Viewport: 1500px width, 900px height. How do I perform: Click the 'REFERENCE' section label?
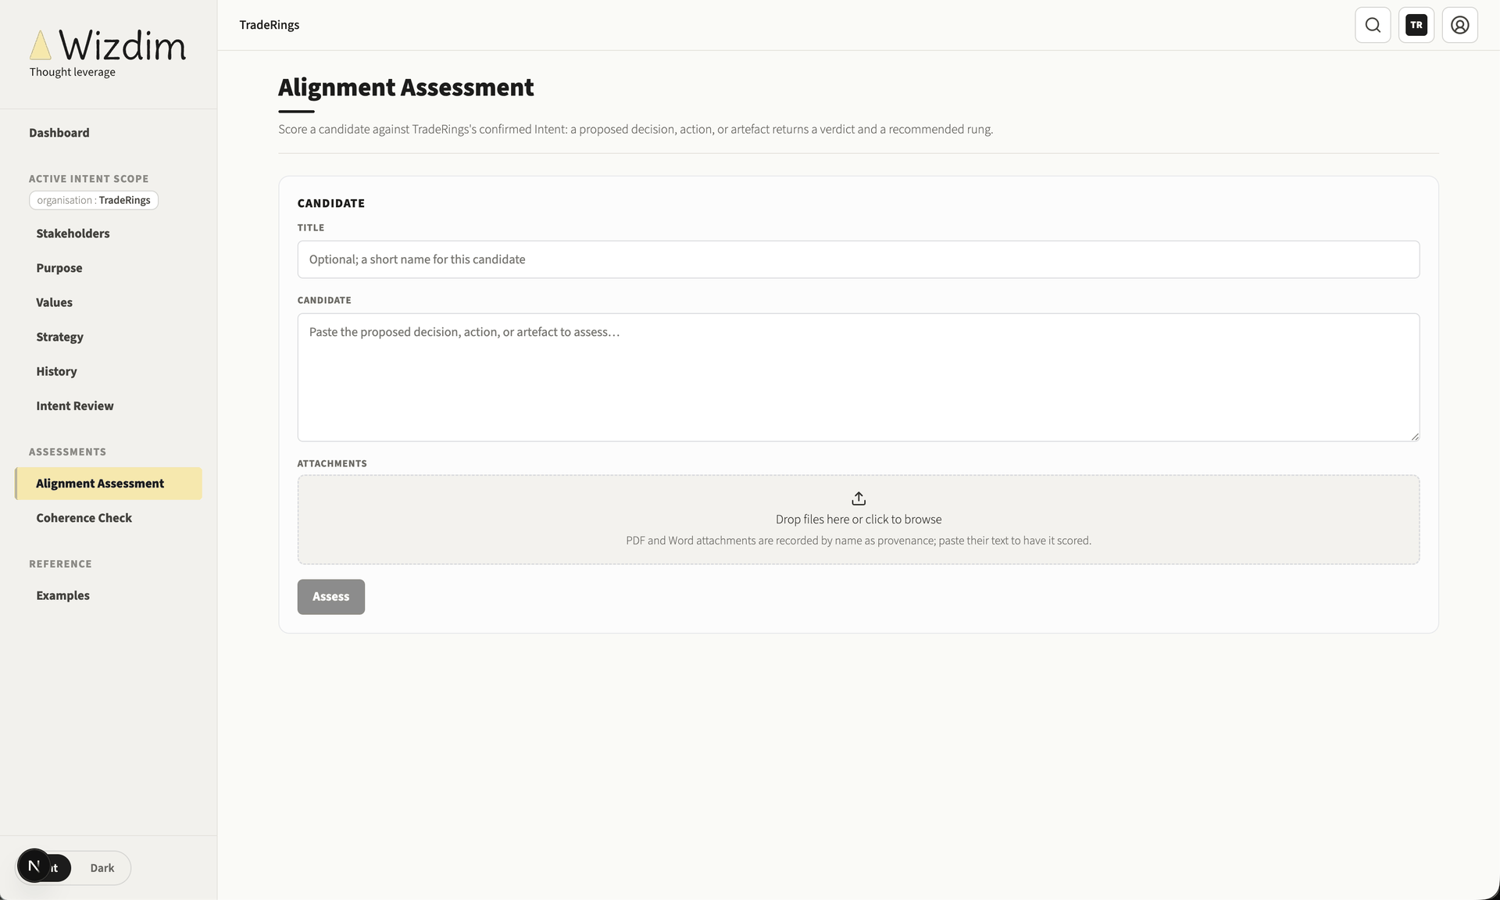pos(60,564)
